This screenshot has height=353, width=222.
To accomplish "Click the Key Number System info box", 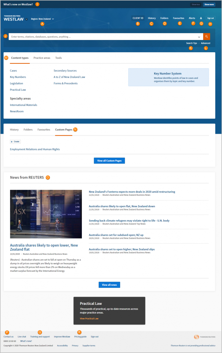I will [169, 77].
